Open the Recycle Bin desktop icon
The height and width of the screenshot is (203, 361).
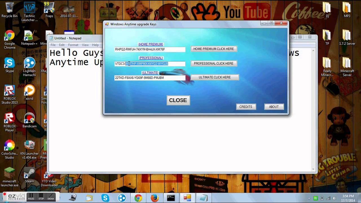pyautogui.click(x=9, y=10)
